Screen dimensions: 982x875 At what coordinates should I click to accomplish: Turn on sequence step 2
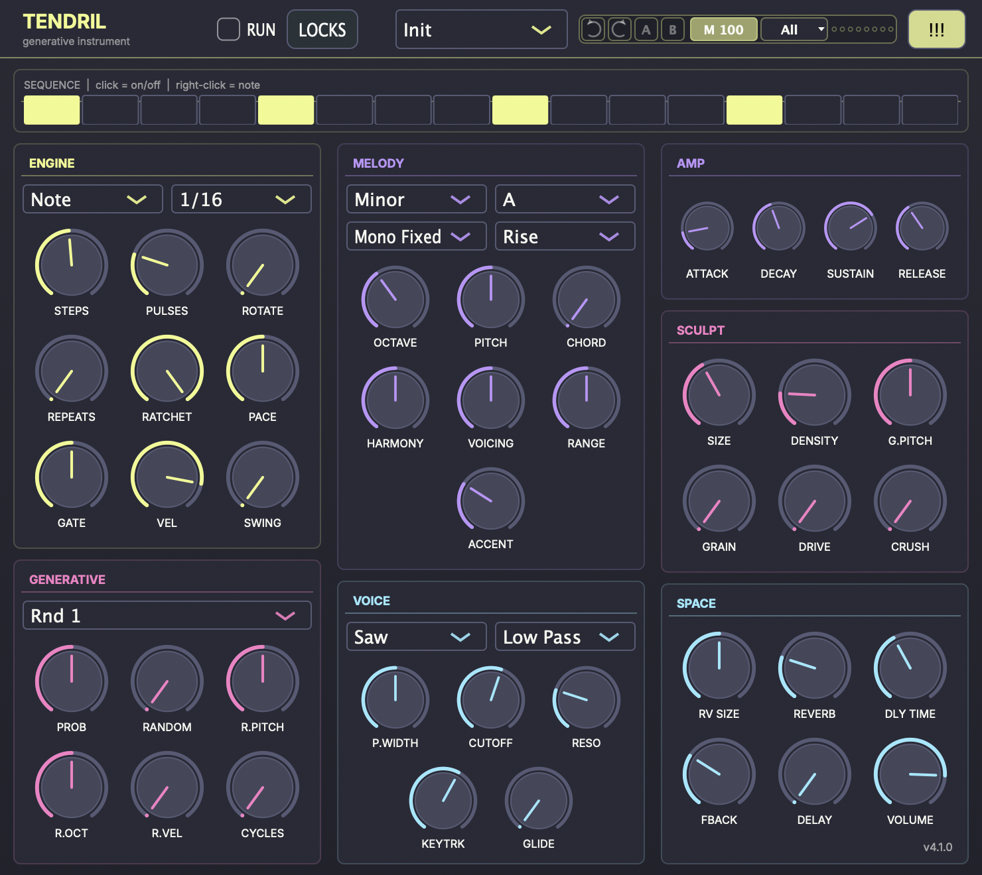(110, 110)
